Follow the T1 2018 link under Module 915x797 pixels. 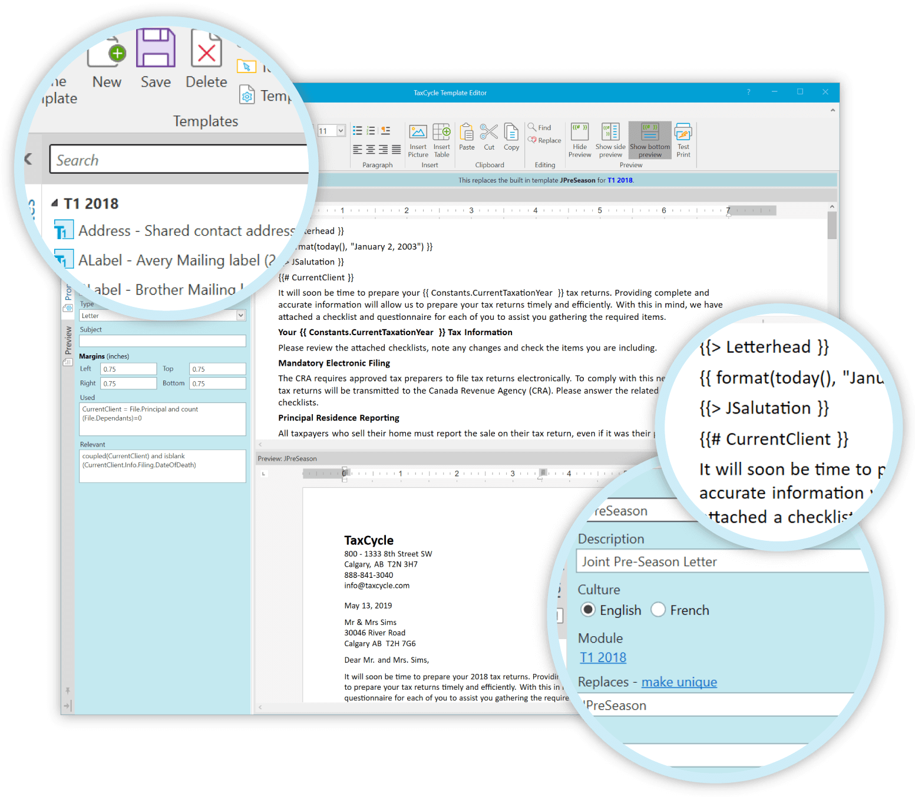tap(603, 657)
